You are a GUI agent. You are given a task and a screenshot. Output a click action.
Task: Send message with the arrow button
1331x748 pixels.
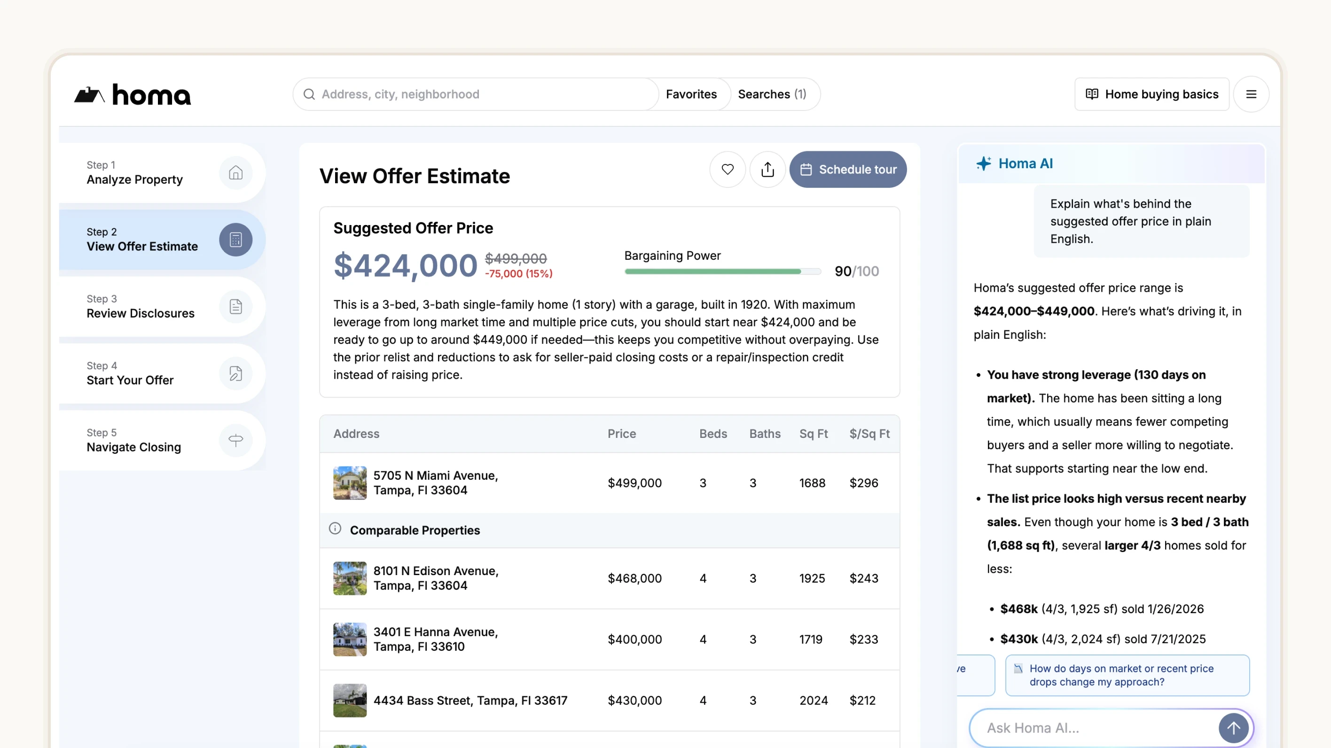pyautogui.click(x=1233, y=727)
